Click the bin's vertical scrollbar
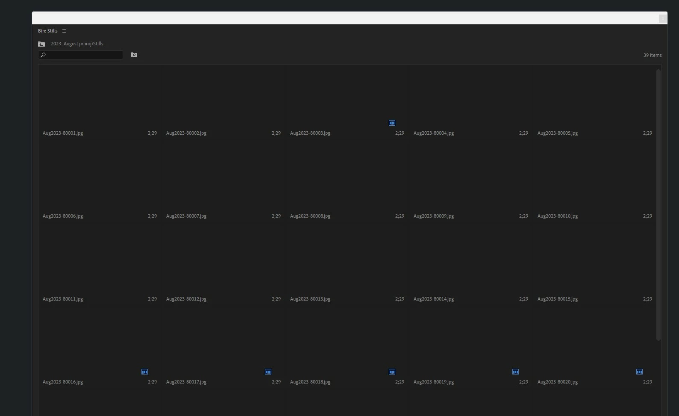 tap(658, 205)
